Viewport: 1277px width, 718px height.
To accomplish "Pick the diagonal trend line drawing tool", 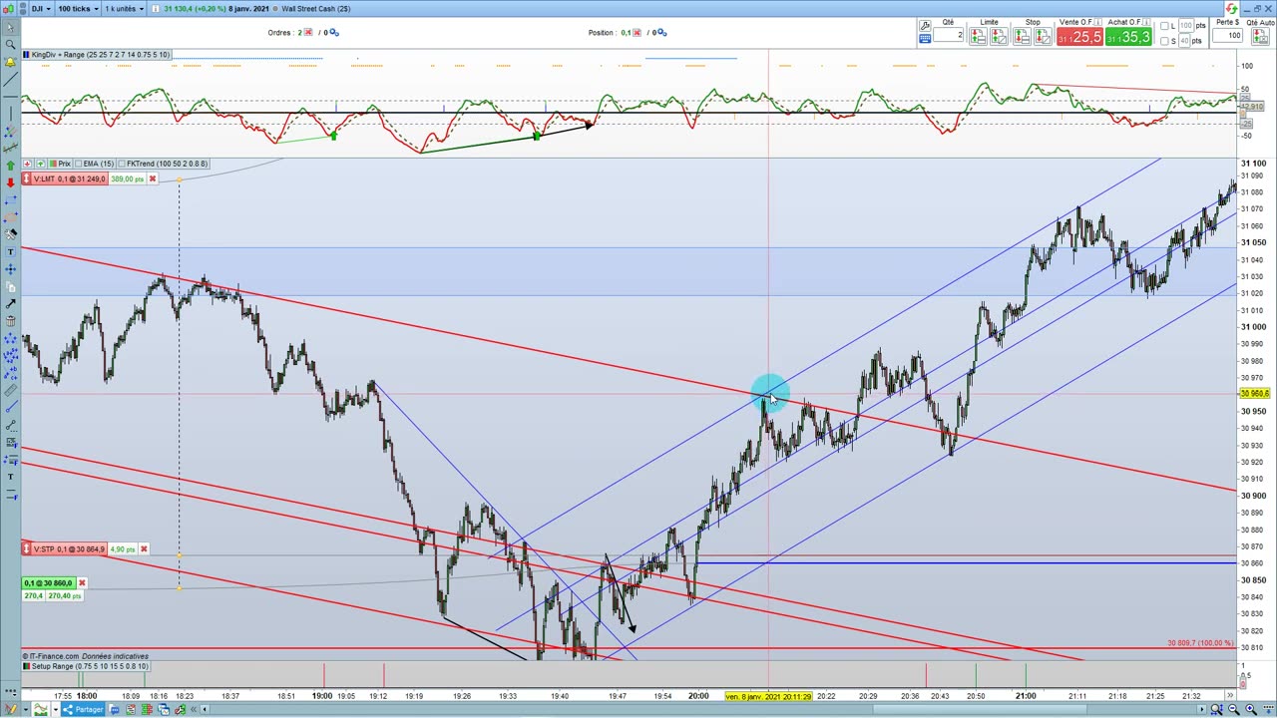I will click(x=10, y=80).
